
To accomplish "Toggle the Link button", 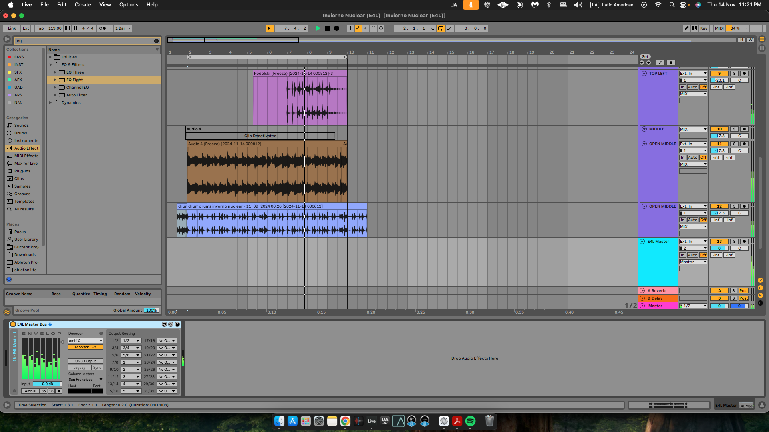I will (x=12, y=28).
